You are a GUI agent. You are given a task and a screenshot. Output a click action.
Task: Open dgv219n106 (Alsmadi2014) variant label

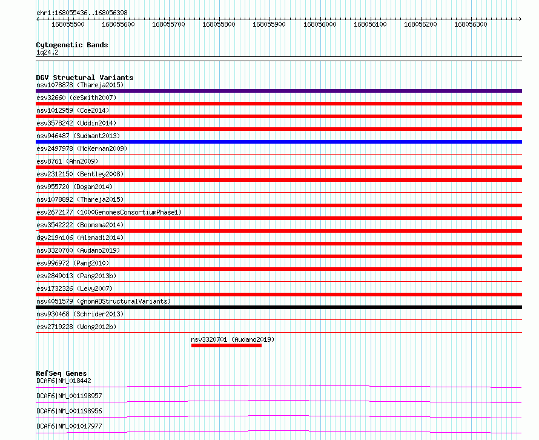click(x=80, y=238)
